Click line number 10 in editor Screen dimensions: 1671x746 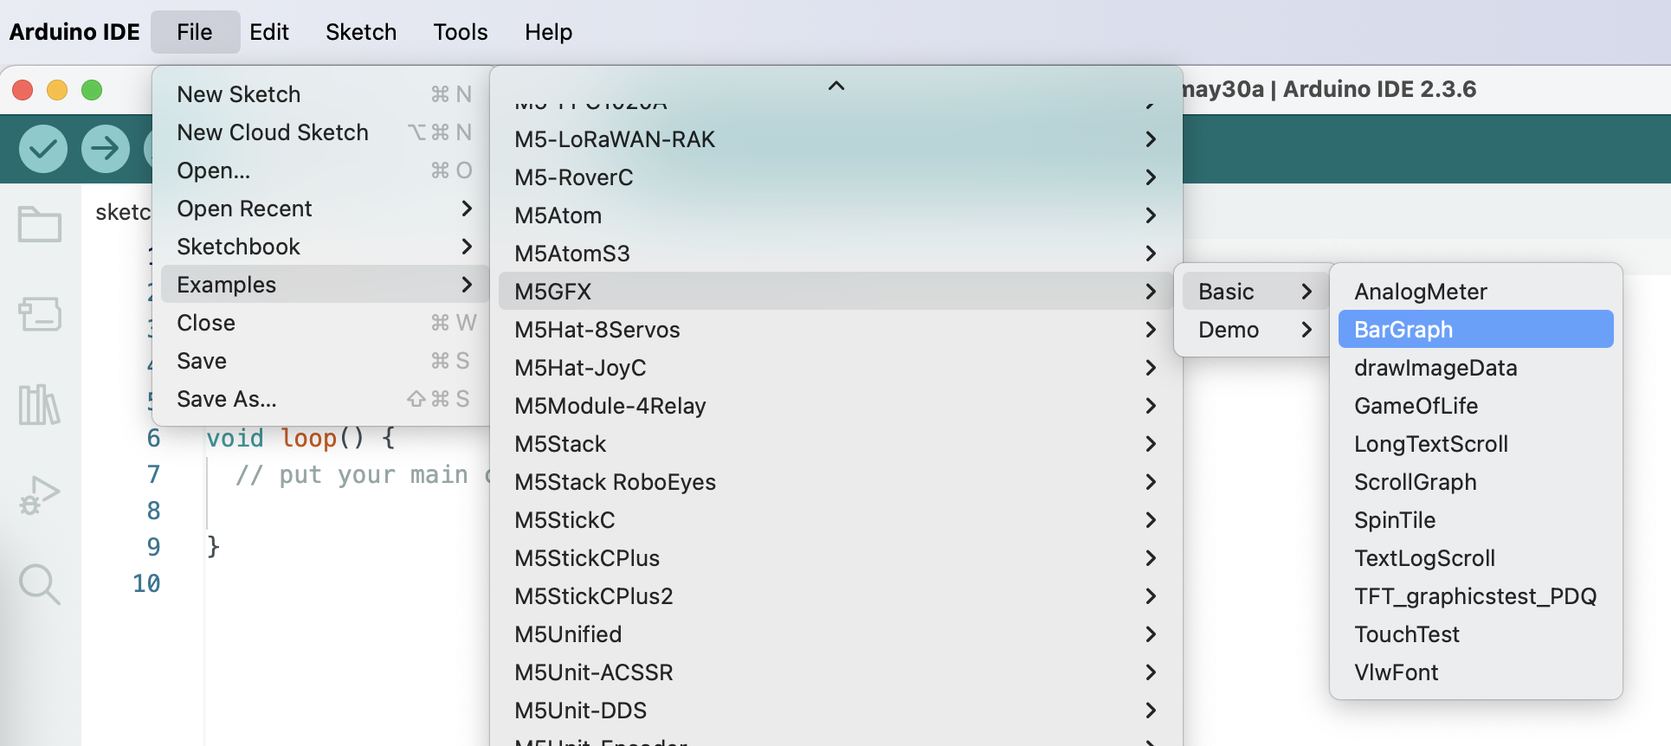[x=146, y=583]
